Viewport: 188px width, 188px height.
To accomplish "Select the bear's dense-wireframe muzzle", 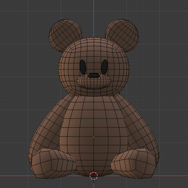I will coord(94,83).
